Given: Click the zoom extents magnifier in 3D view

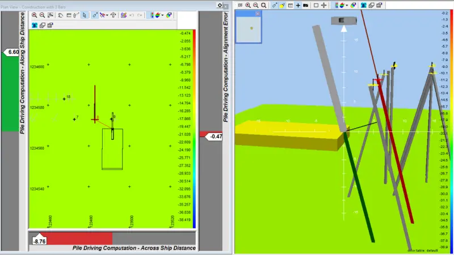Looking at the screenshot, I should (x=264, y=5).
